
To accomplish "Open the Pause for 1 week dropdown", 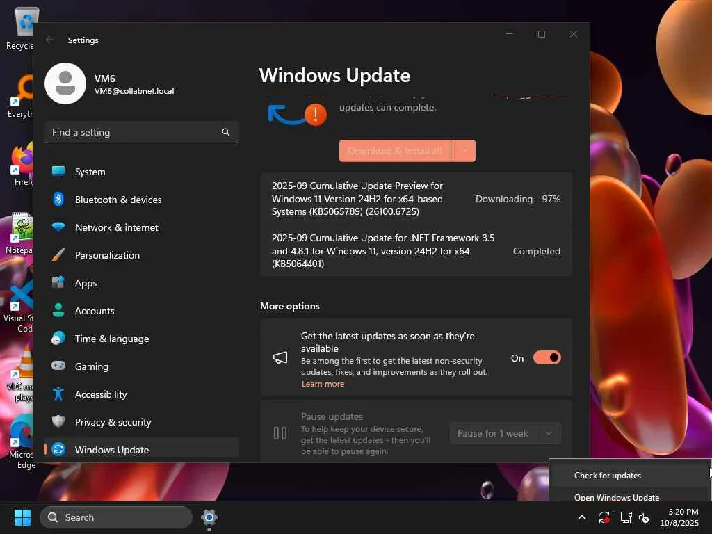I will coord(505,433).
